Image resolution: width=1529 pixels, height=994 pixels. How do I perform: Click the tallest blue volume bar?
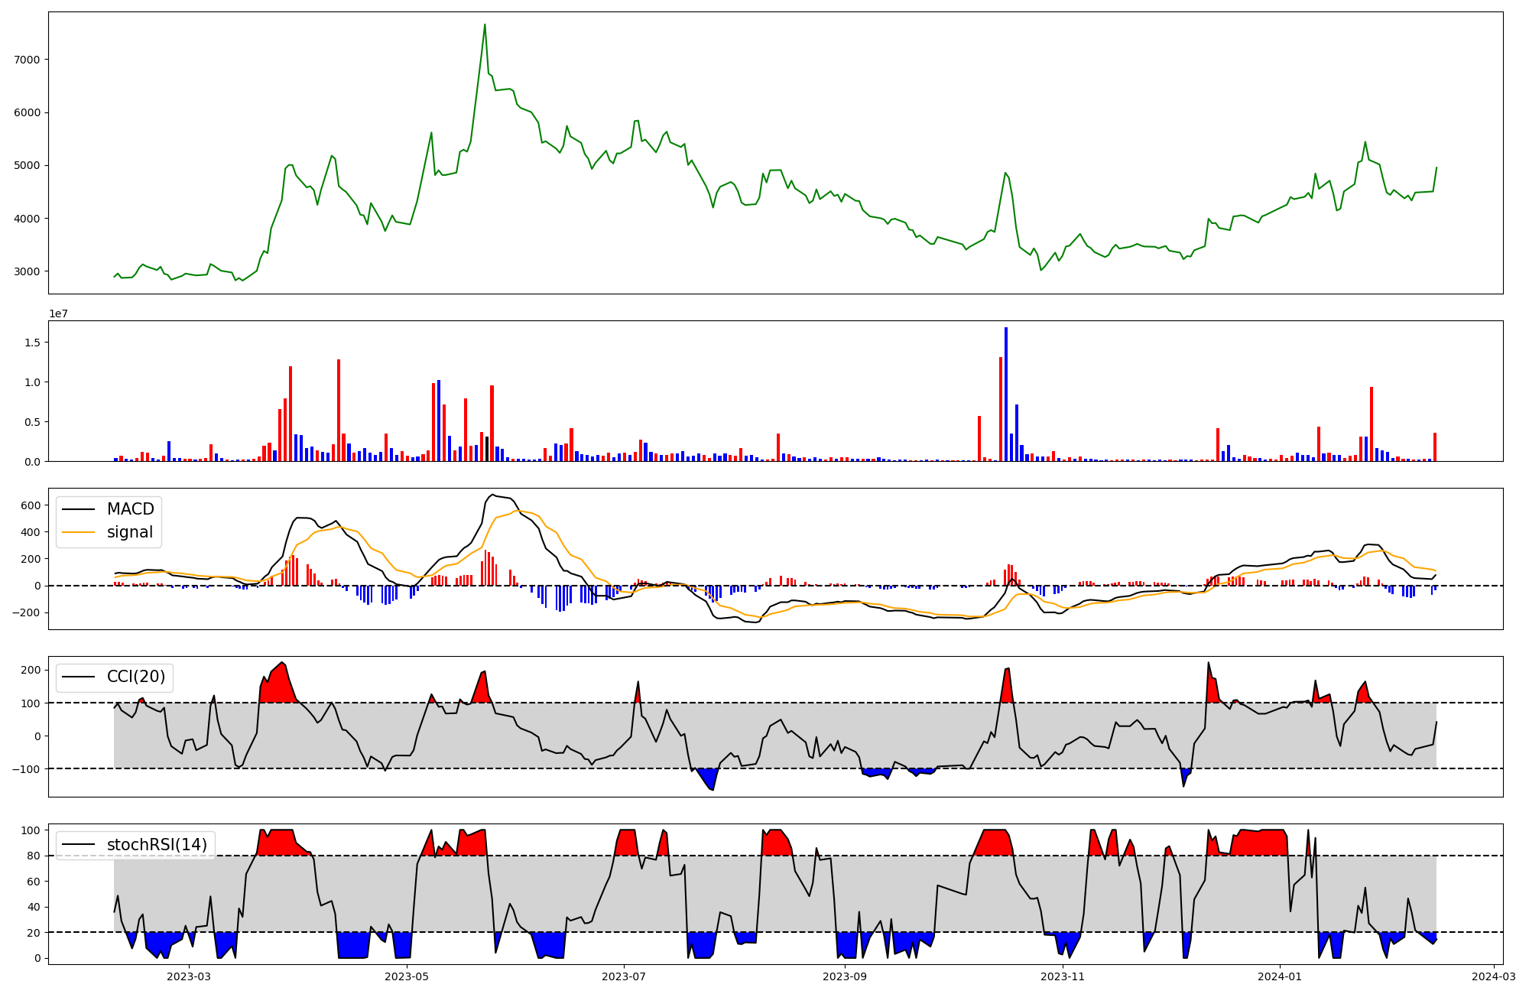click(1006, 394)
